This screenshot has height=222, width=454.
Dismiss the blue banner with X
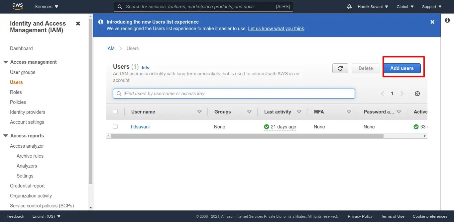click(432, 22)
